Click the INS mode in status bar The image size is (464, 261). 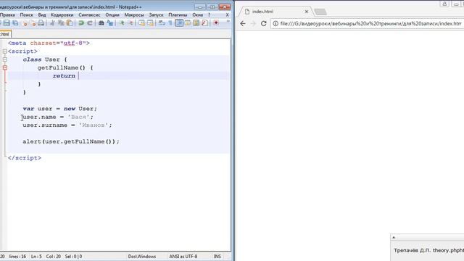[217, 256]
